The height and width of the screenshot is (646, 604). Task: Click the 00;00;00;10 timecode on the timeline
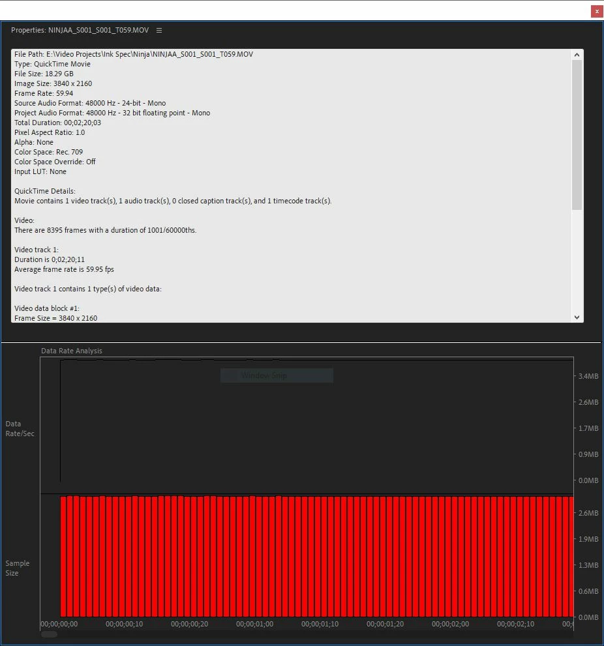pos(124,624)
